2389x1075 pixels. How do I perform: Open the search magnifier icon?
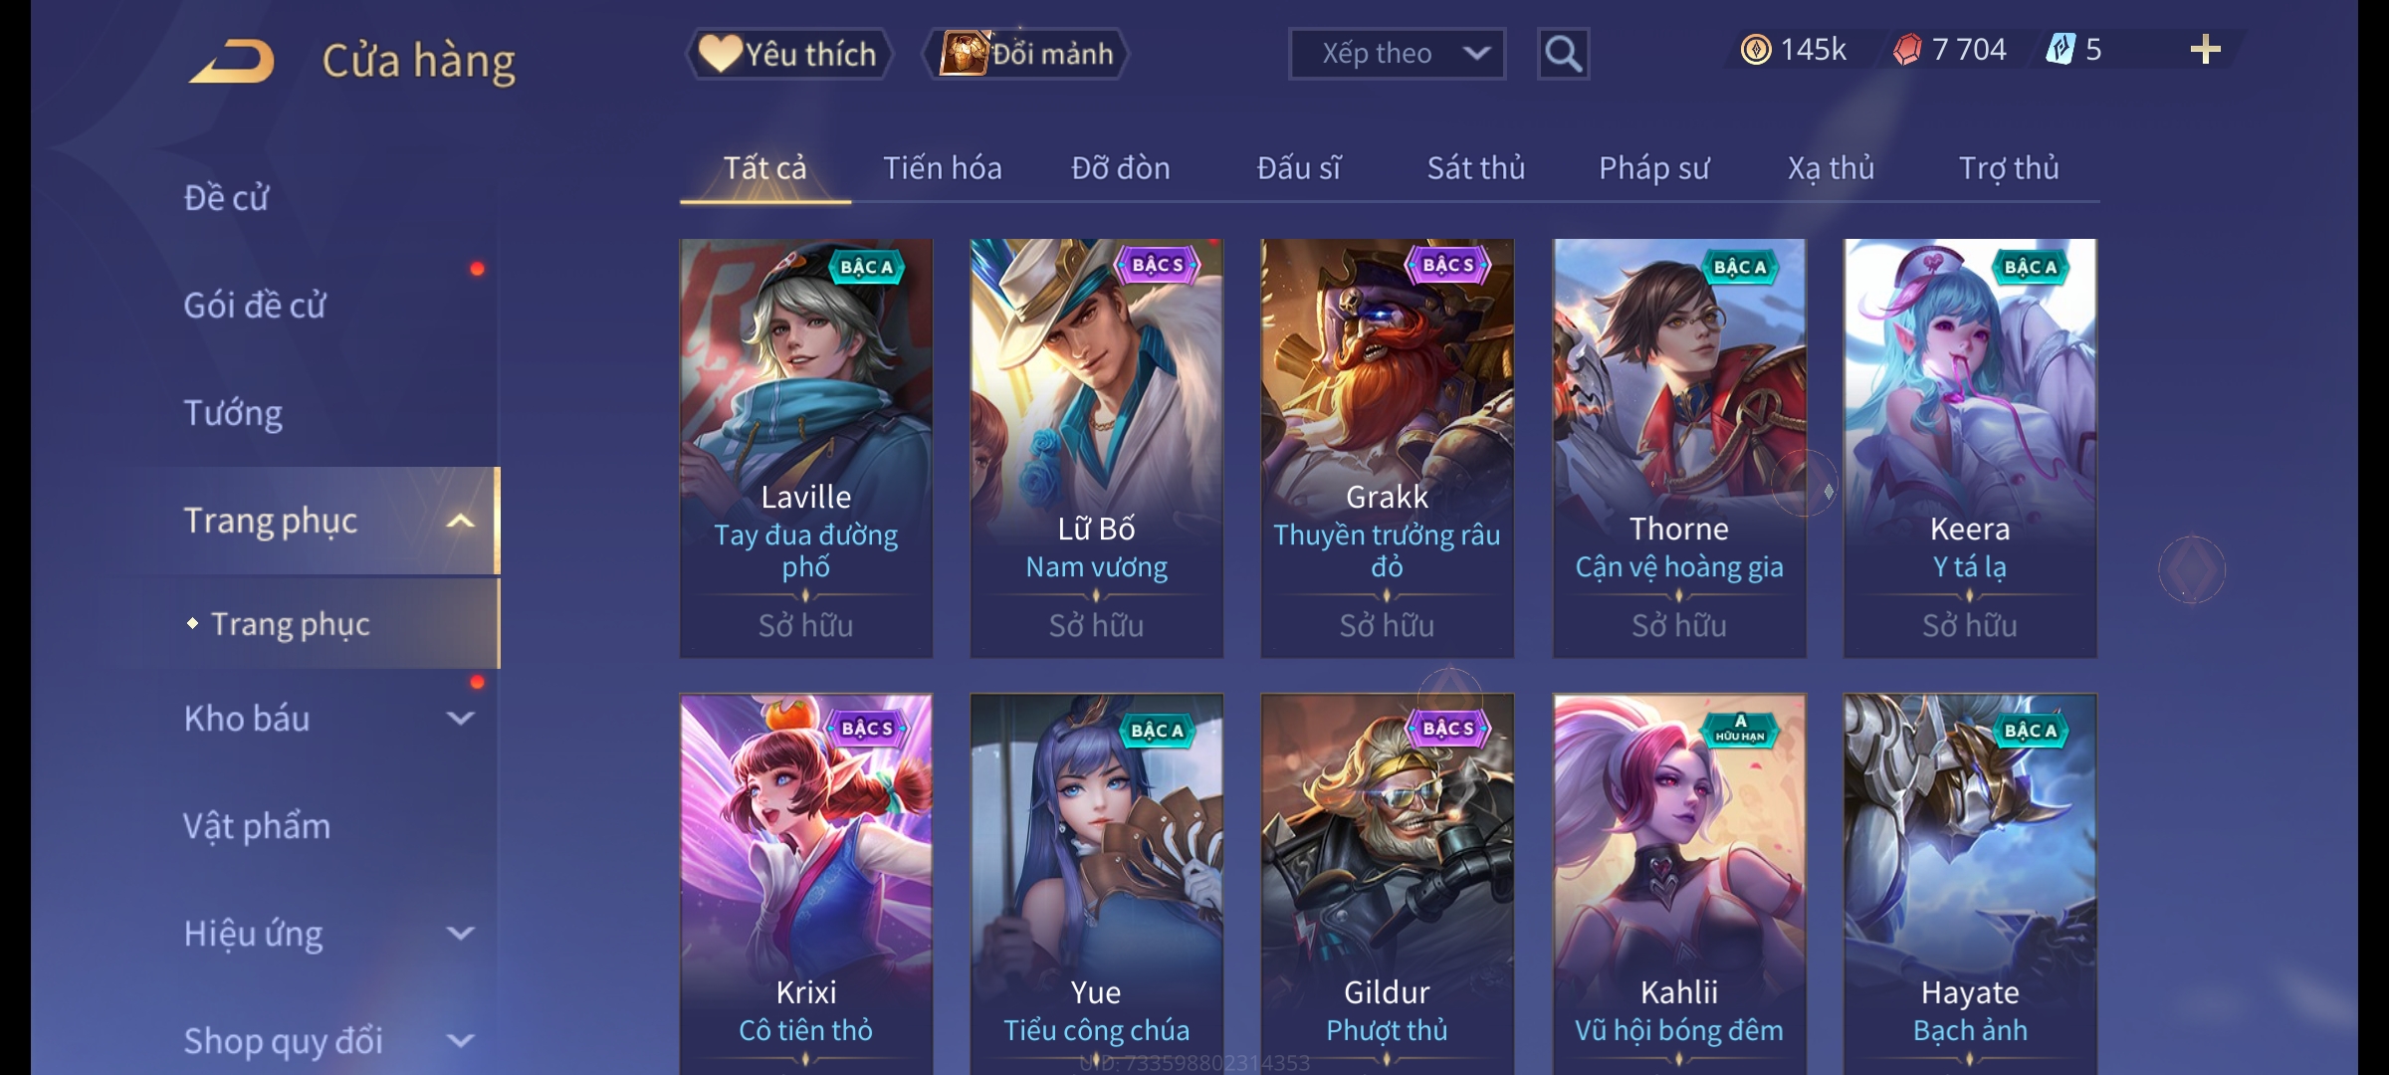pyautogui.click(x=1563, y=54)
